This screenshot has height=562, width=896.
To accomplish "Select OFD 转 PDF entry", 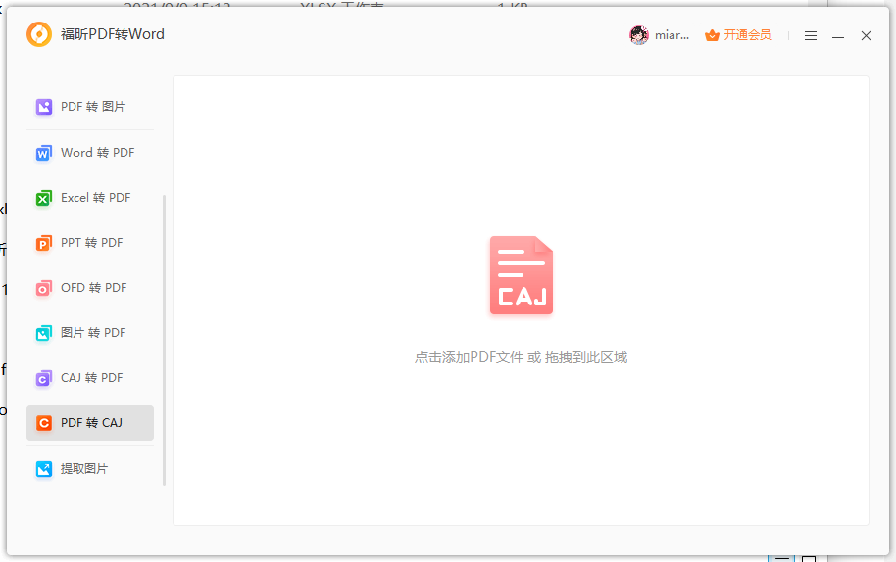I will (90, 288).
